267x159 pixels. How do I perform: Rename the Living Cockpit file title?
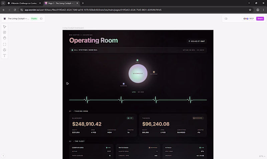click(x=18, y=19)
